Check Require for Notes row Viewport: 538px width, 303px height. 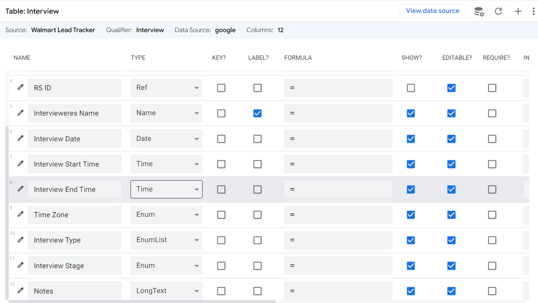492,291
